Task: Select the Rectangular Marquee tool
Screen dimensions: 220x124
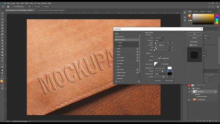Action: click(2, 16)
